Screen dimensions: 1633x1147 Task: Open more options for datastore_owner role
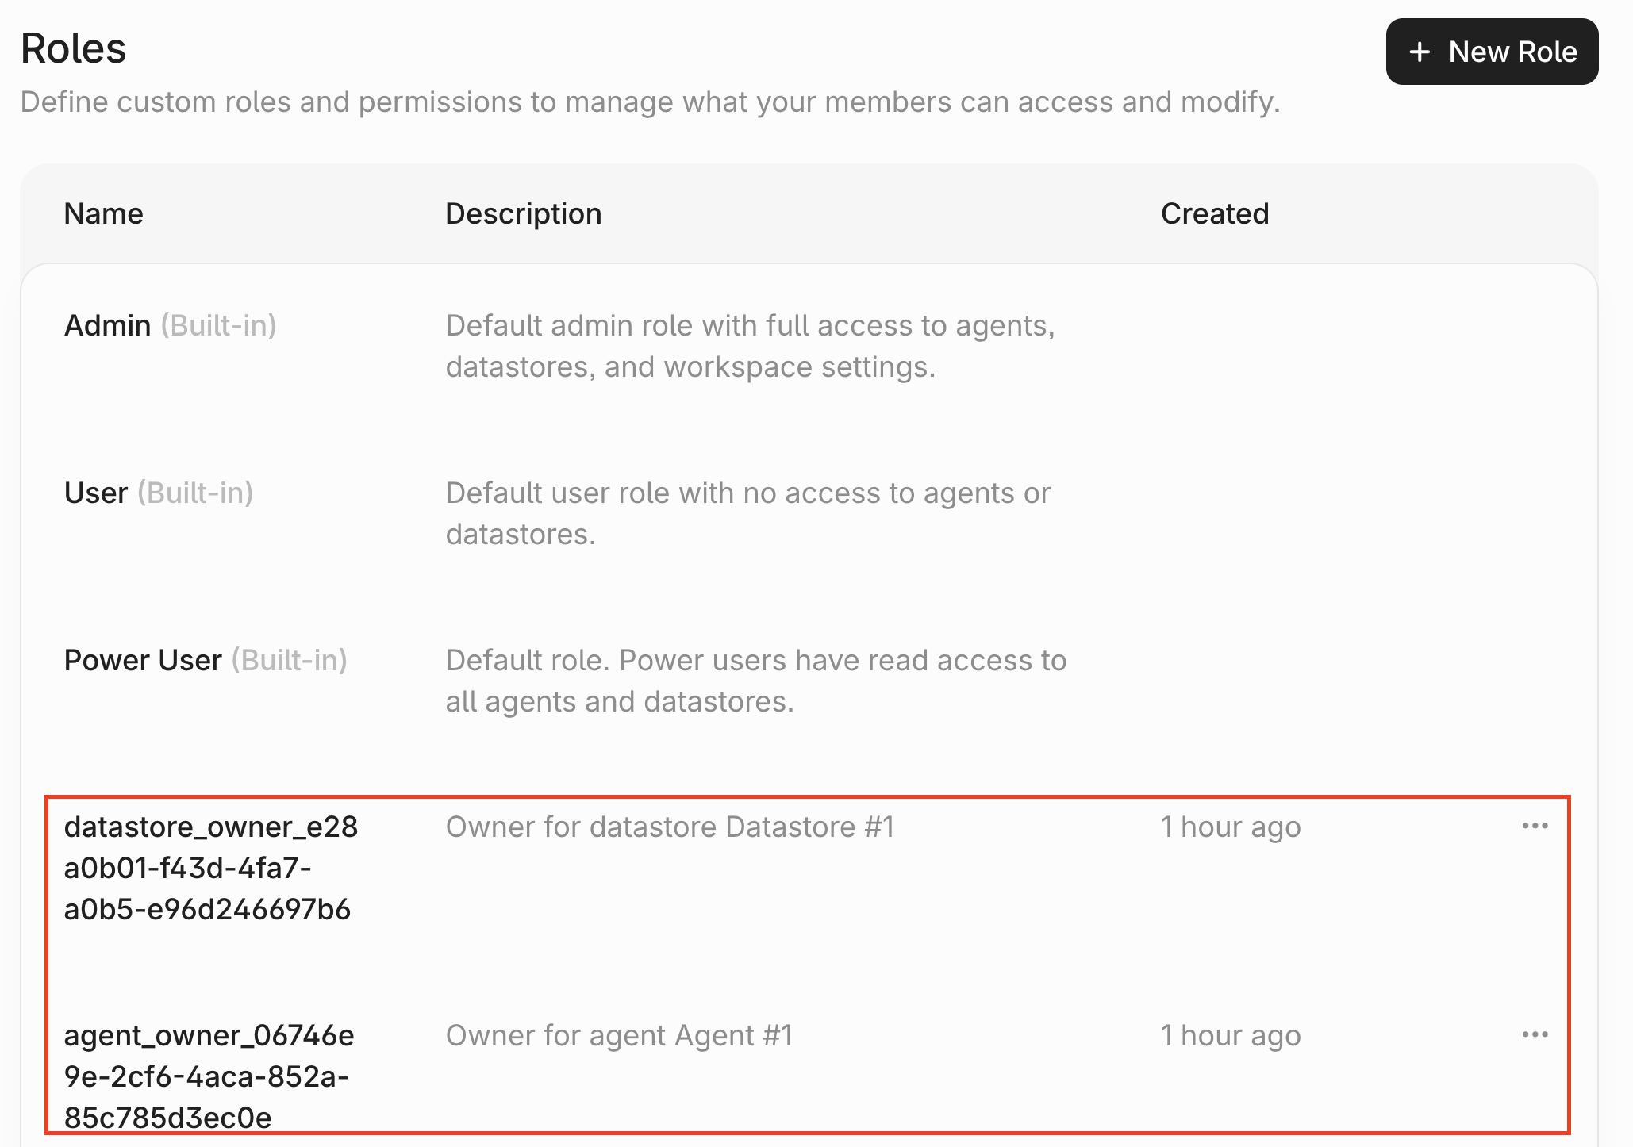pyautogui.click(x=1535, y=827)
